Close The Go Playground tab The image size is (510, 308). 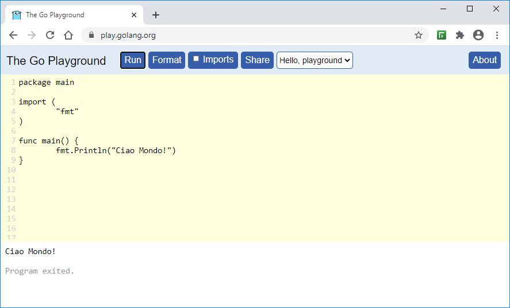[133, 15]
